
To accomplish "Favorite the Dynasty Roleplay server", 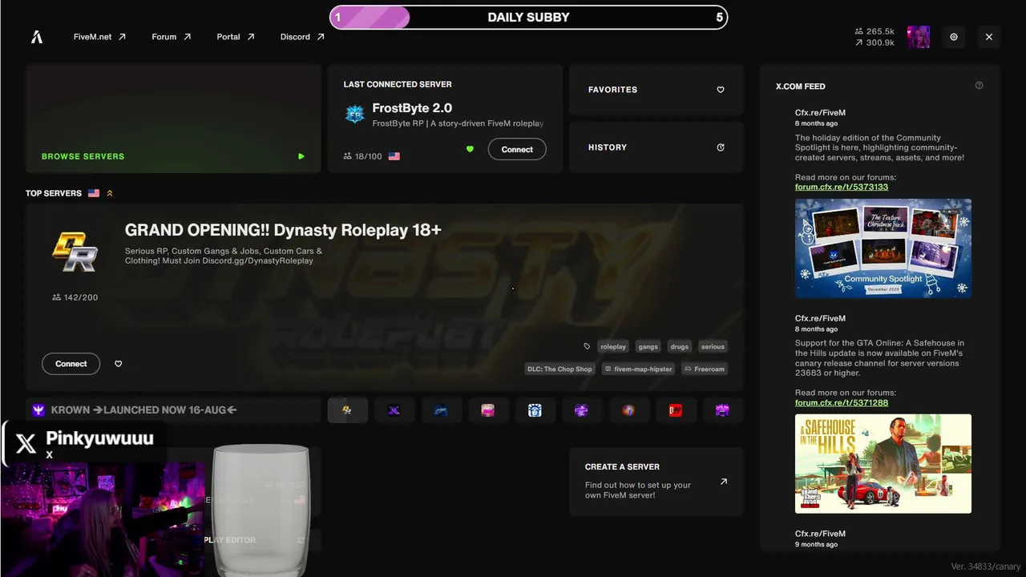I will (119, 364).
